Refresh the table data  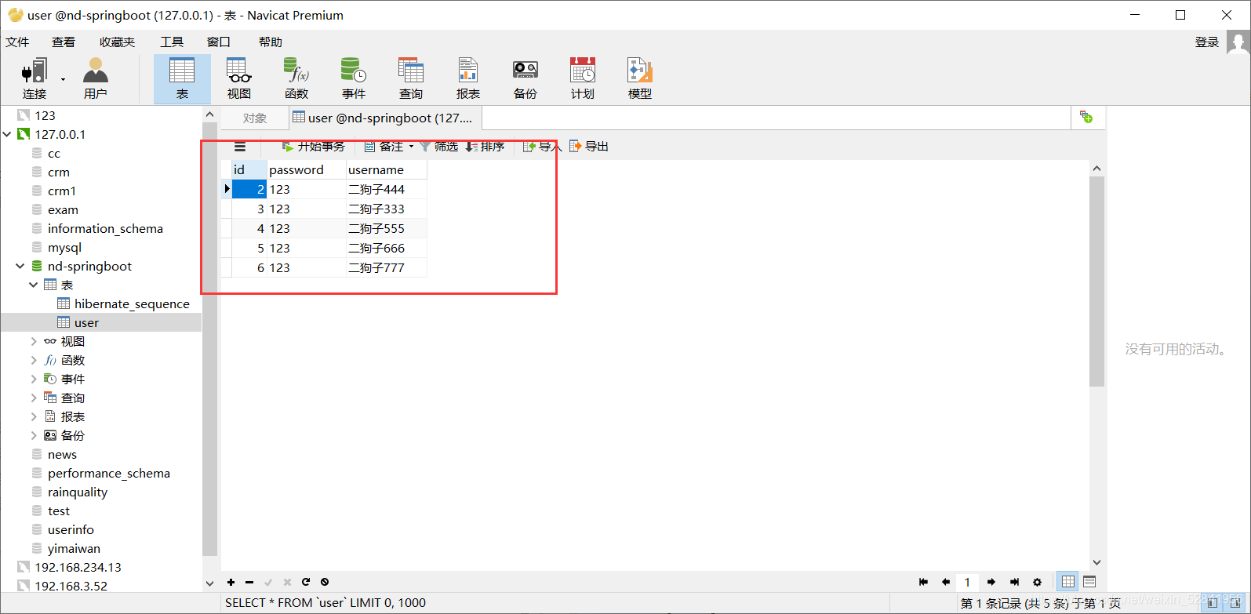pos(306,582)
